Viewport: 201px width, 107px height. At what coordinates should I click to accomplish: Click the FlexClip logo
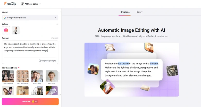[x=10, y=4]
